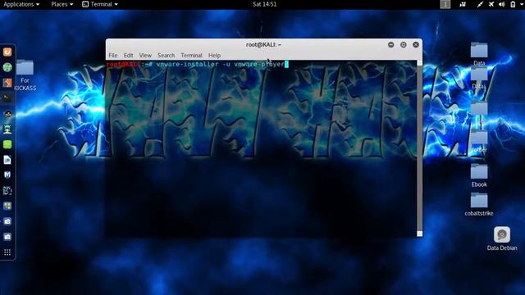This screenshot has height=295, width=525.
Task: Open the Help menu in the terminal
Action: (x=214, y=55)
